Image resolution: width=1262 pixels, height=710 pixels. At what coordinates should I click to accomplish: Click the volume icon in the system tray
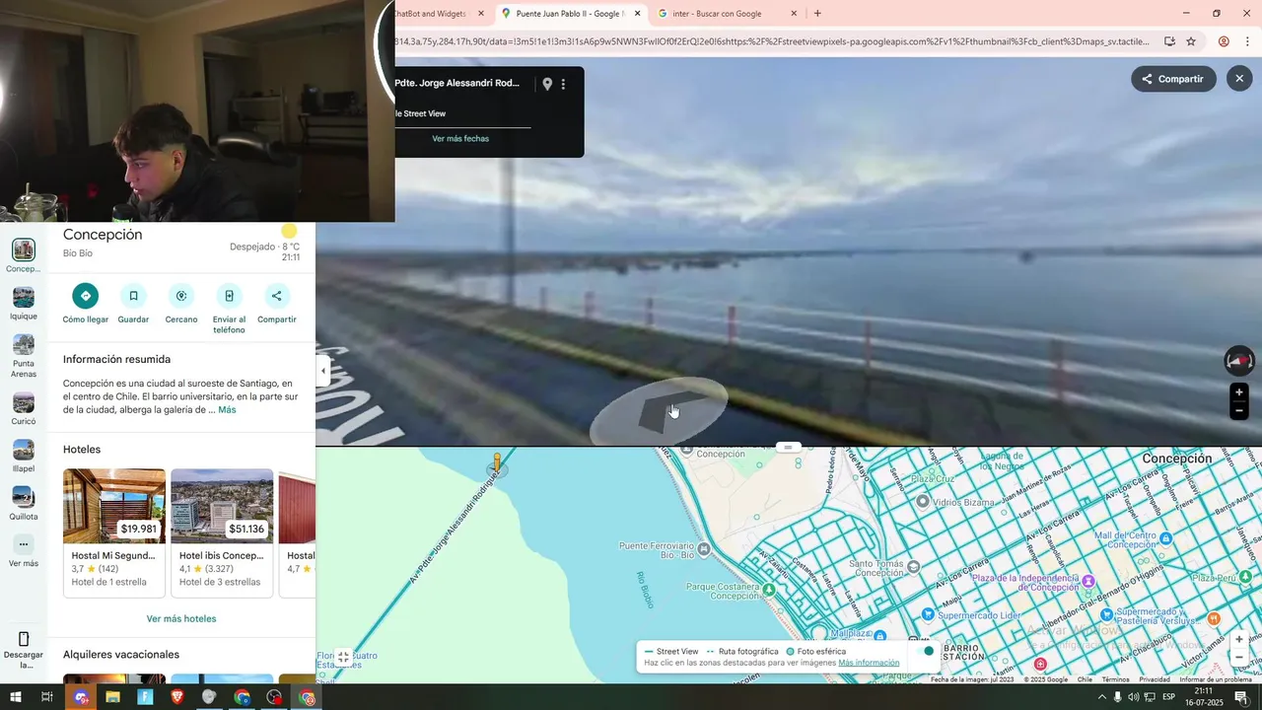click(x=1133, y=697)
